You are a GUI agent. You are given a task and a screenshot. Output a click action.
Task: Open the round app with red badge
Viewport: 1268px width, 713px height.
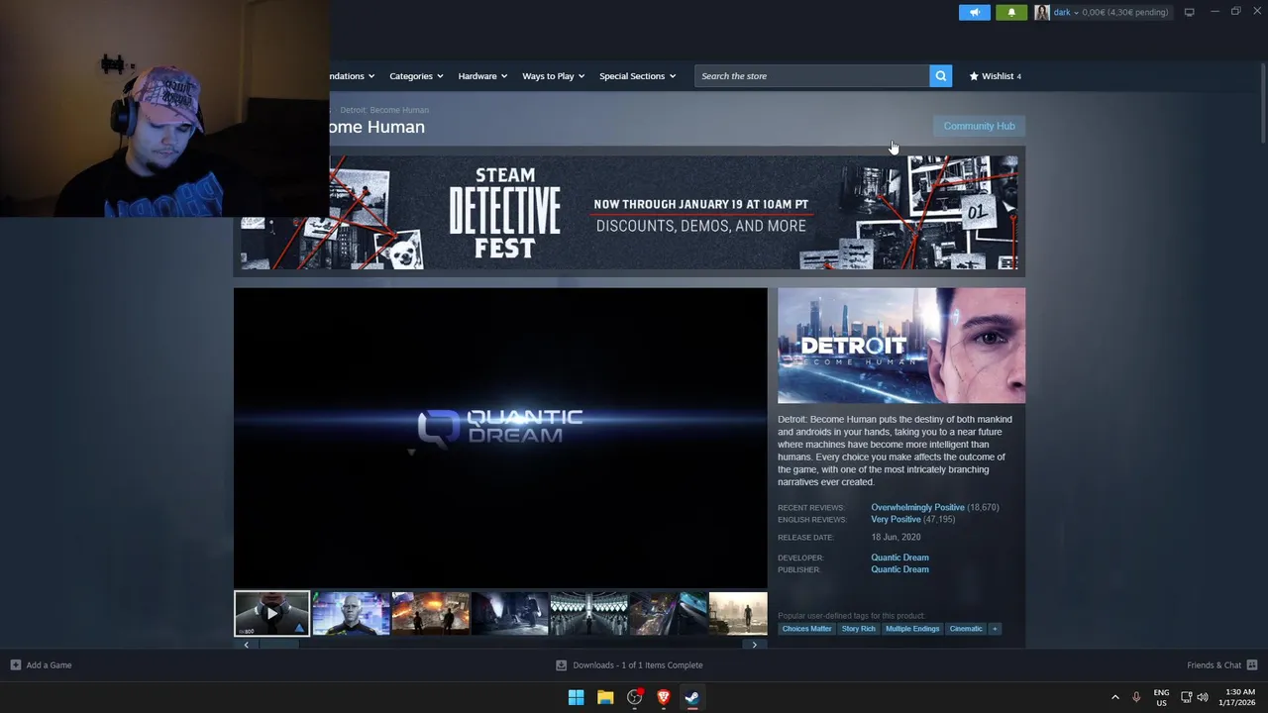tap(635, 697)
